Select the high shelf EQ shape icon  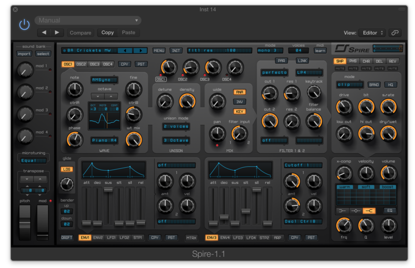(369, 211)
